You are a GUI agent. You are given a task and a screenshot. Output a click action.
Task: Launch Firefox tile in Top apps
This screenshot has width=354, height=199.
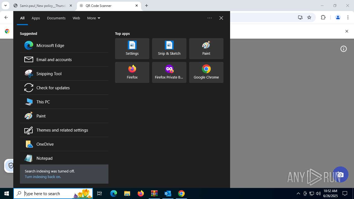pos(132,72)
